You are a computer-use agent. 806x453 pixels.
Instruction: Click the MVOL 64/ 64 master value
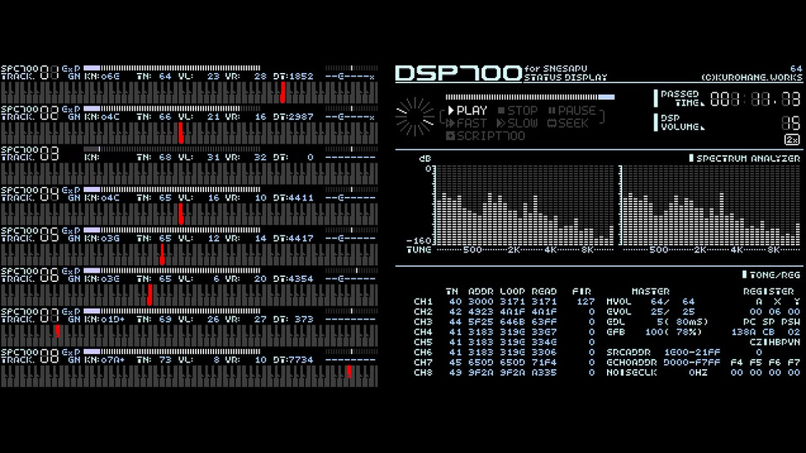click(x=651, y=301)
